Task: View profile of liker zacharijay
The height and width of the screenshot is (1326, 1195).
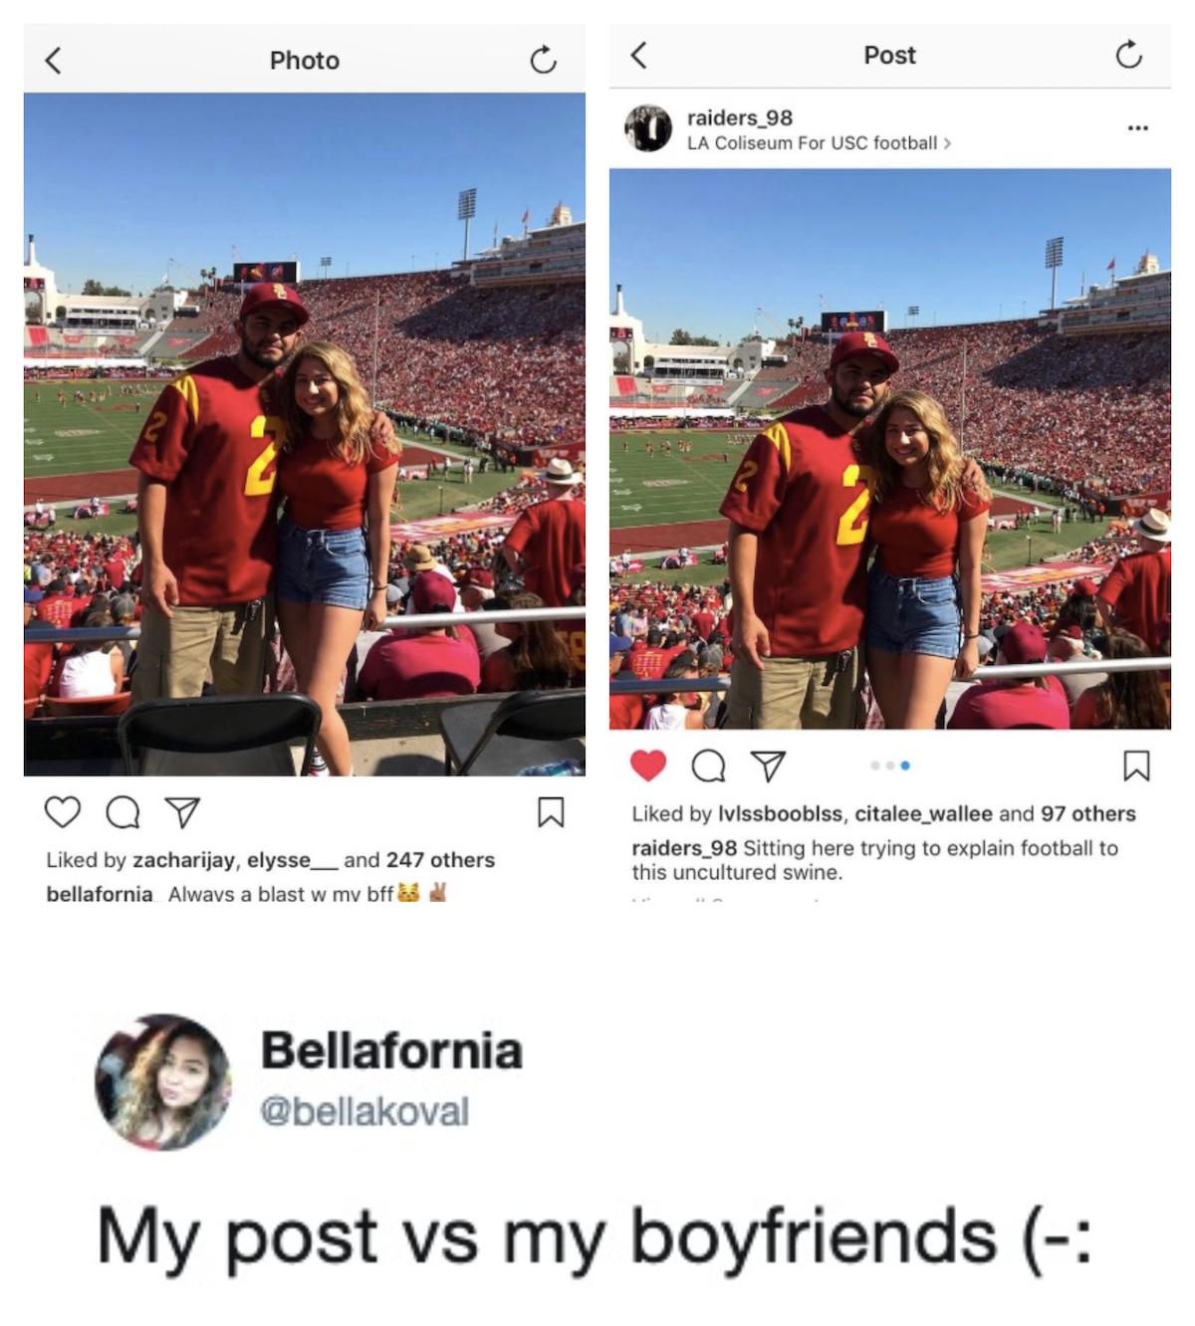Action: coord(183,860)
